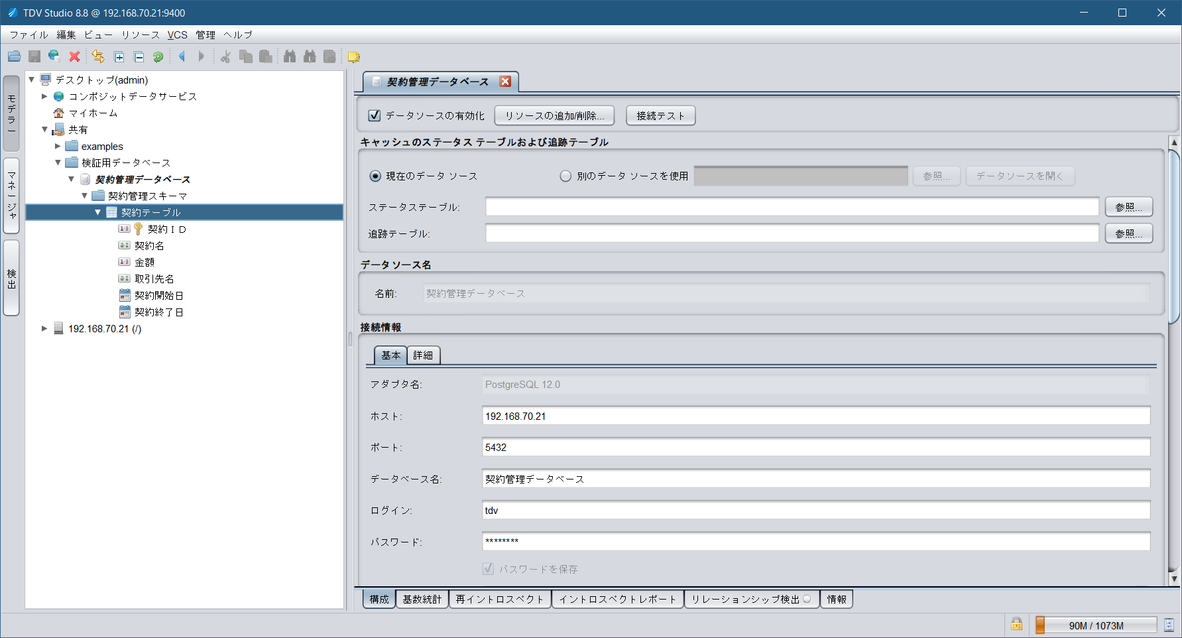Collapse the 契約管理スキーマ tree node
The height and width of the screenshot is (638, 1182).
(84, 196)
